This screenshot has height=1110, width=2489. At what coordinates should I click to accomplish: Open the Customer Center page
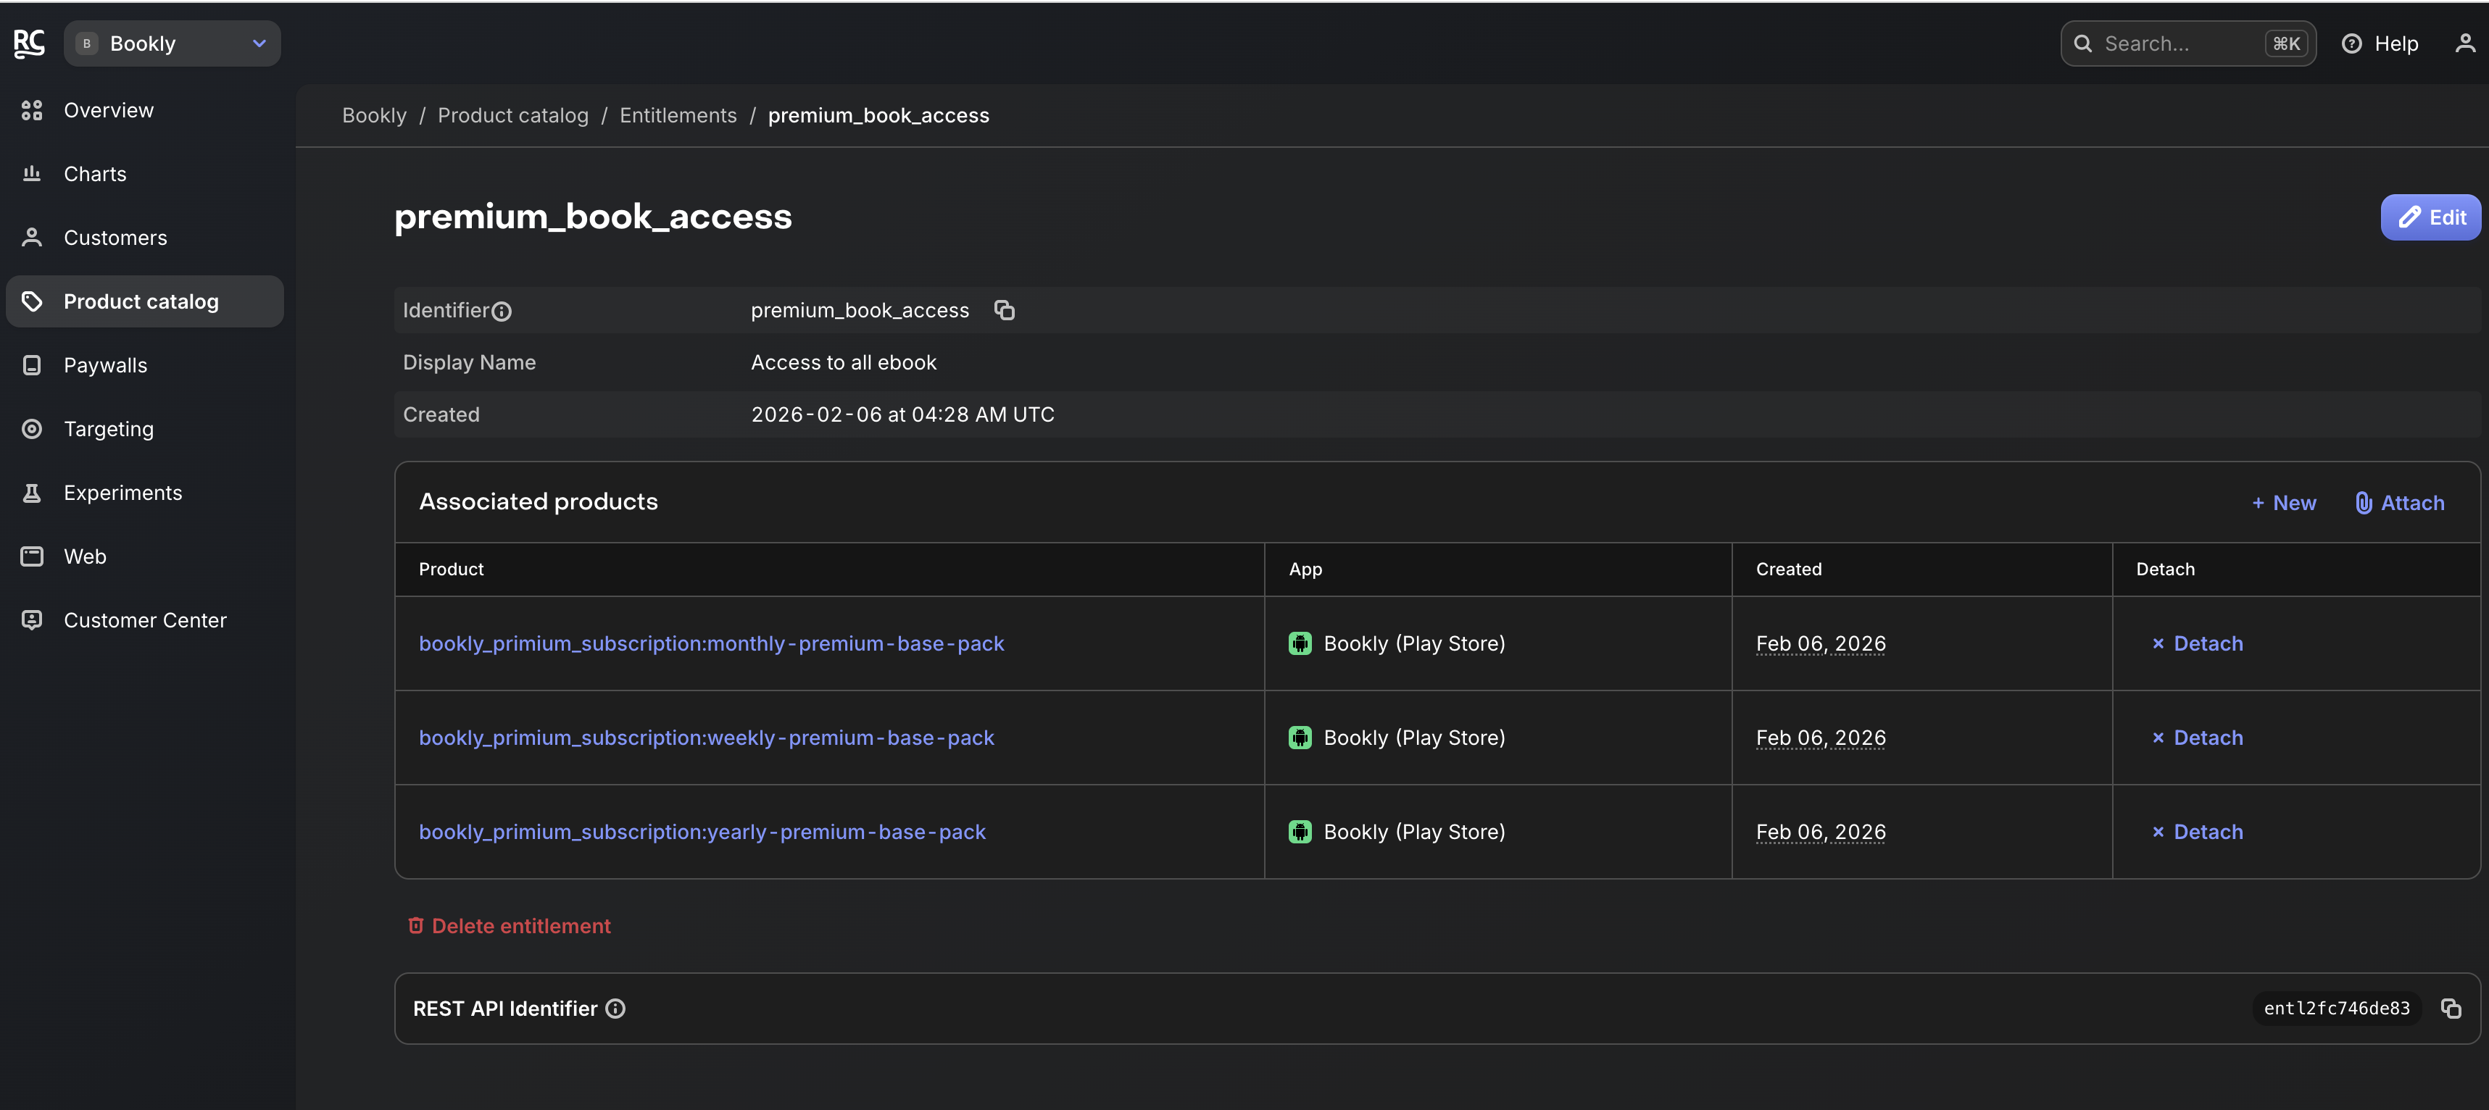click(145, 620)
